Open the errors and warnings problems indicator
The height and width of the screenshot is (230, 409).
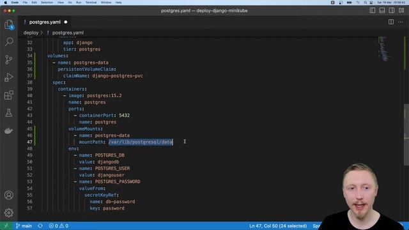(x=59, y=226)
